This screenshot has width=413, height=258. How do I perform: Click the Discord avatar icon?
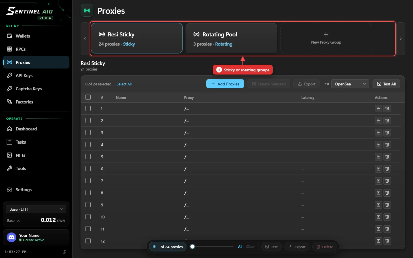click(11, 237)
